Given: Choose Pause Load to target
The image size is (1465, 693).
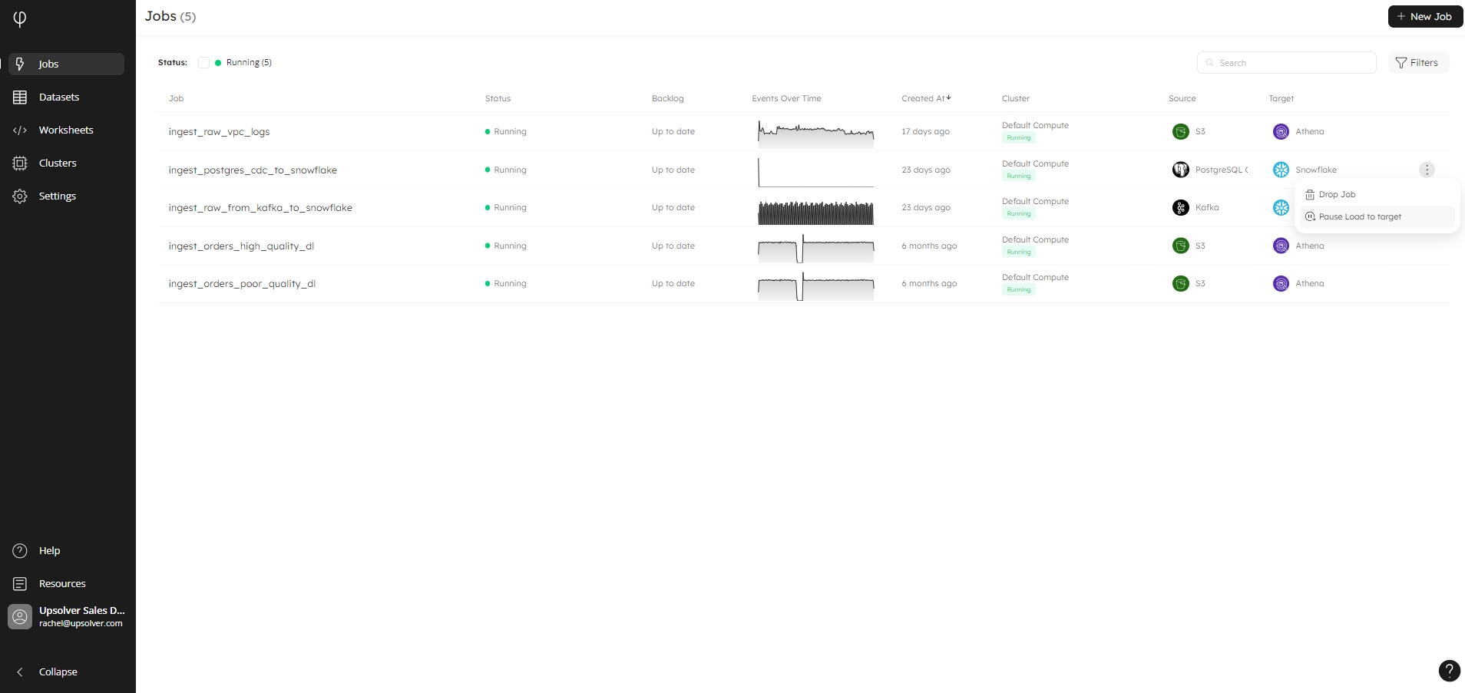Looking at the screenshot, I should tap(1359, 217).
